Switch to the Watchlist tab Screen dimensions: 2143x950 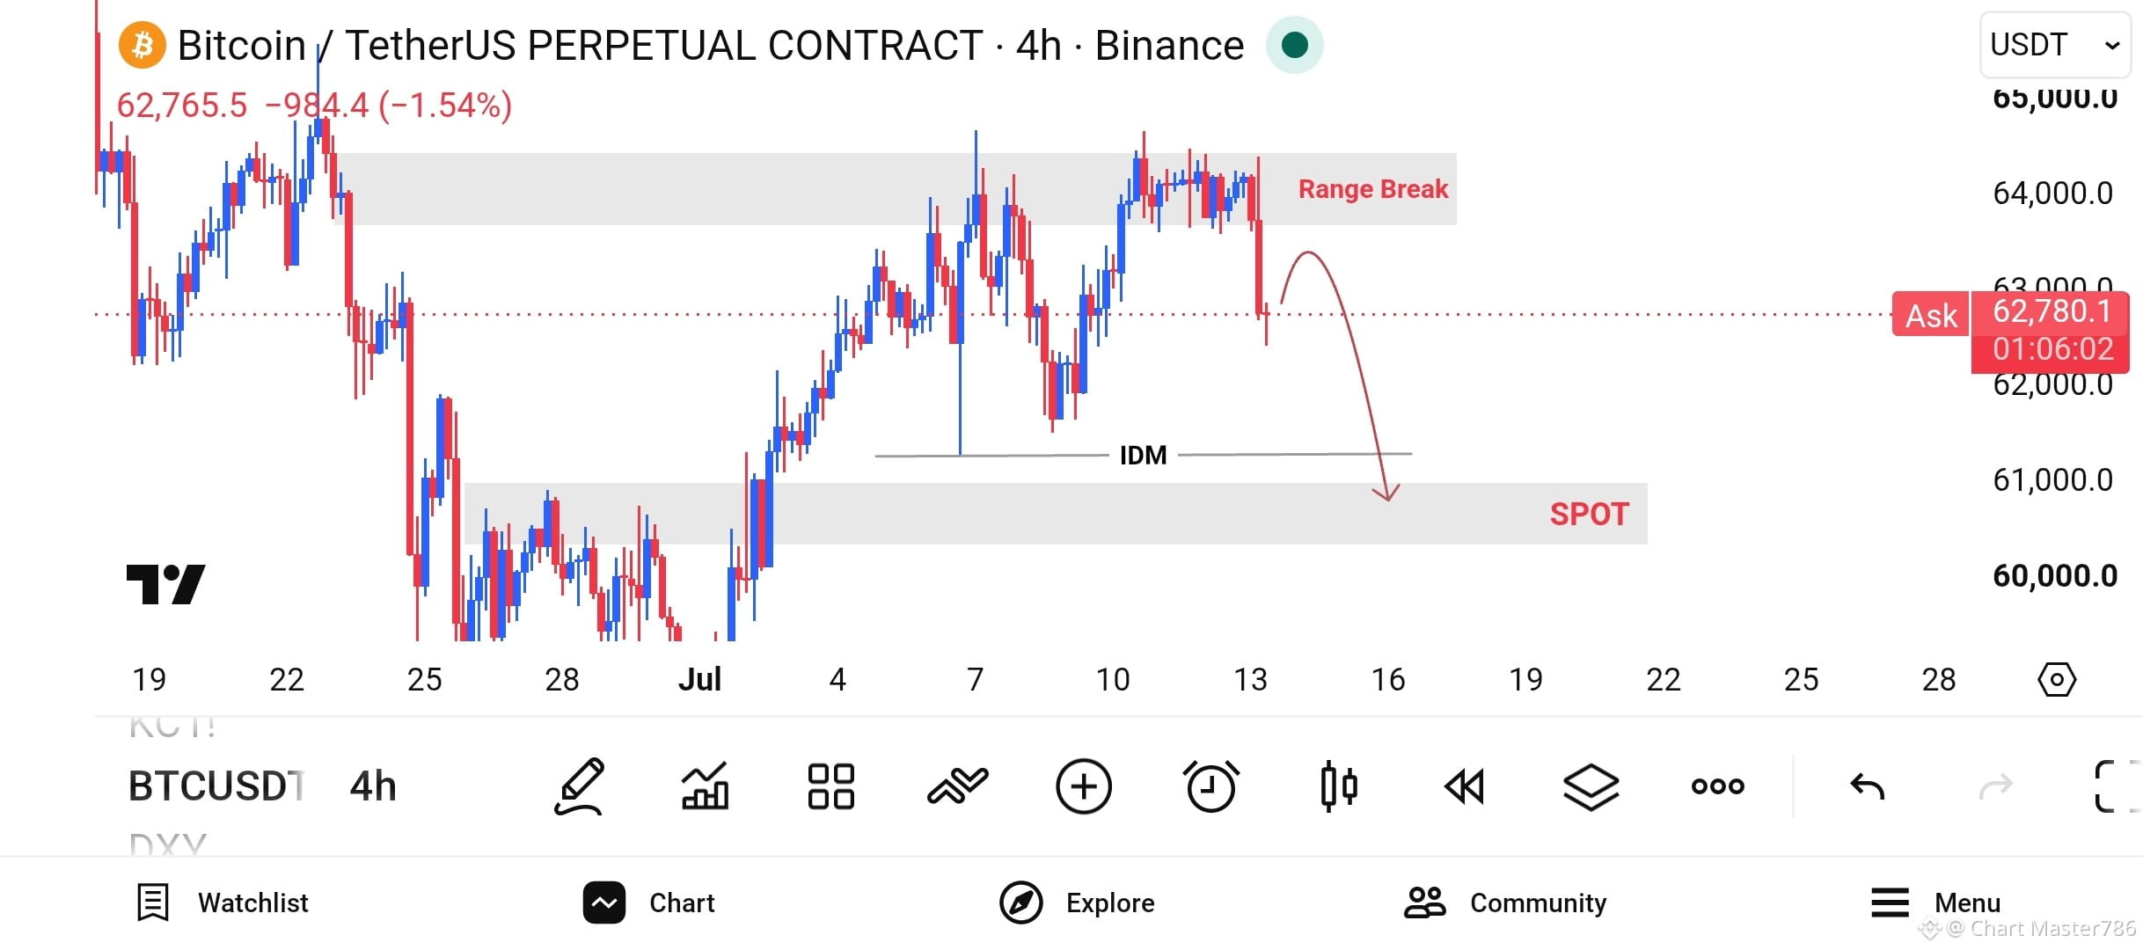pyautogui.click(x=223, y=902)
